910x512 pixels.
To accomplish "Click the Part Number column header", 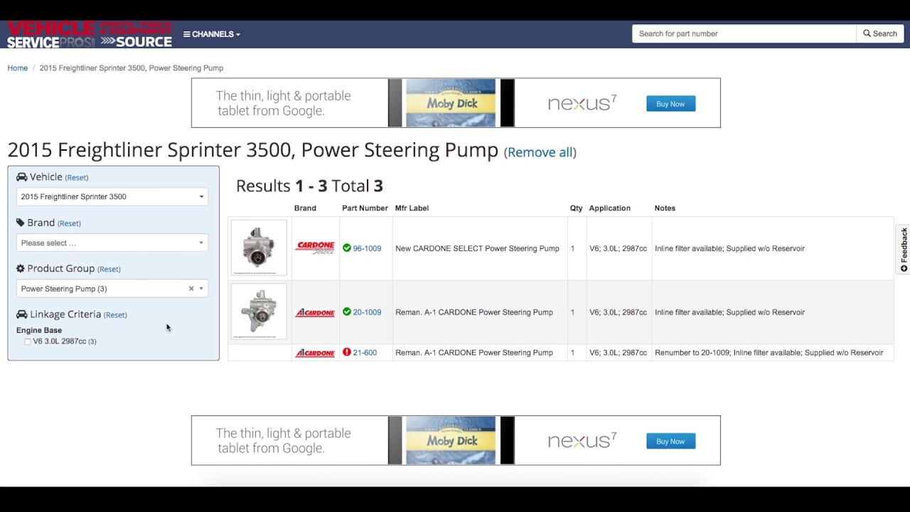I will (365, 208).
